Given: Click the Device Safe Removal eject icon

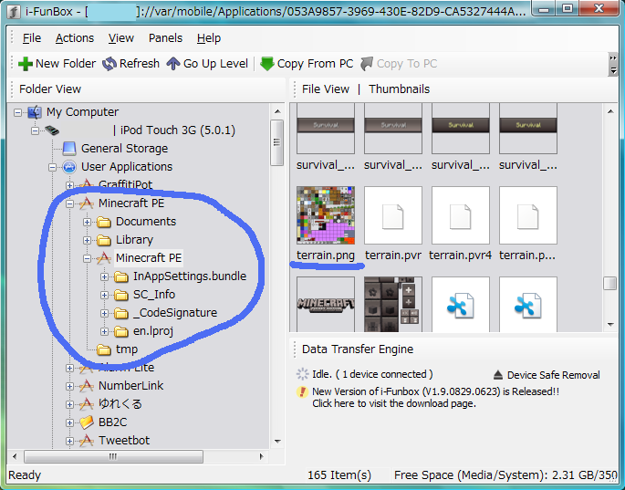Looking at the screenshot, I should tap(498, 375).
